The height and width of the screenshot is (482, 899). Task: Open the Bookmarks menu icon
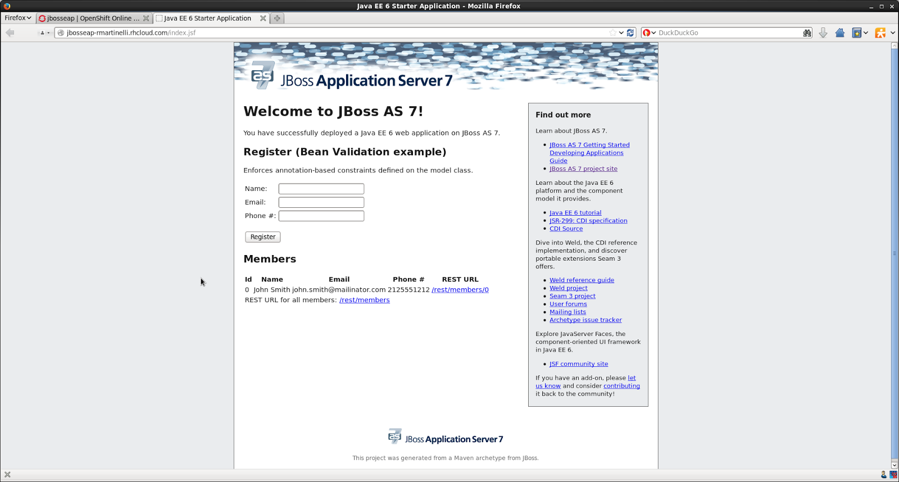point(857,33)
